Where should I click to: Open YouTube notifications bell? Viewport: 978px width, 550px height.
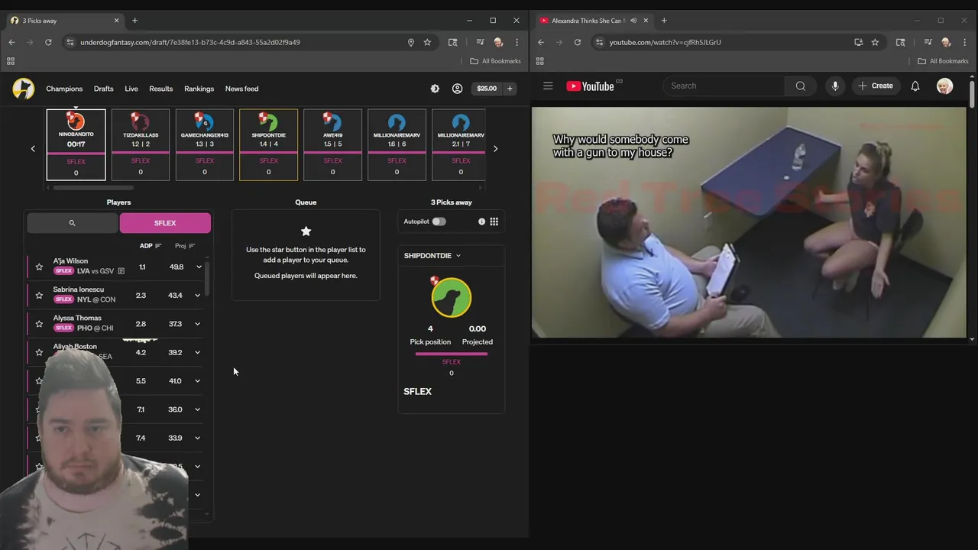(915, 86)
